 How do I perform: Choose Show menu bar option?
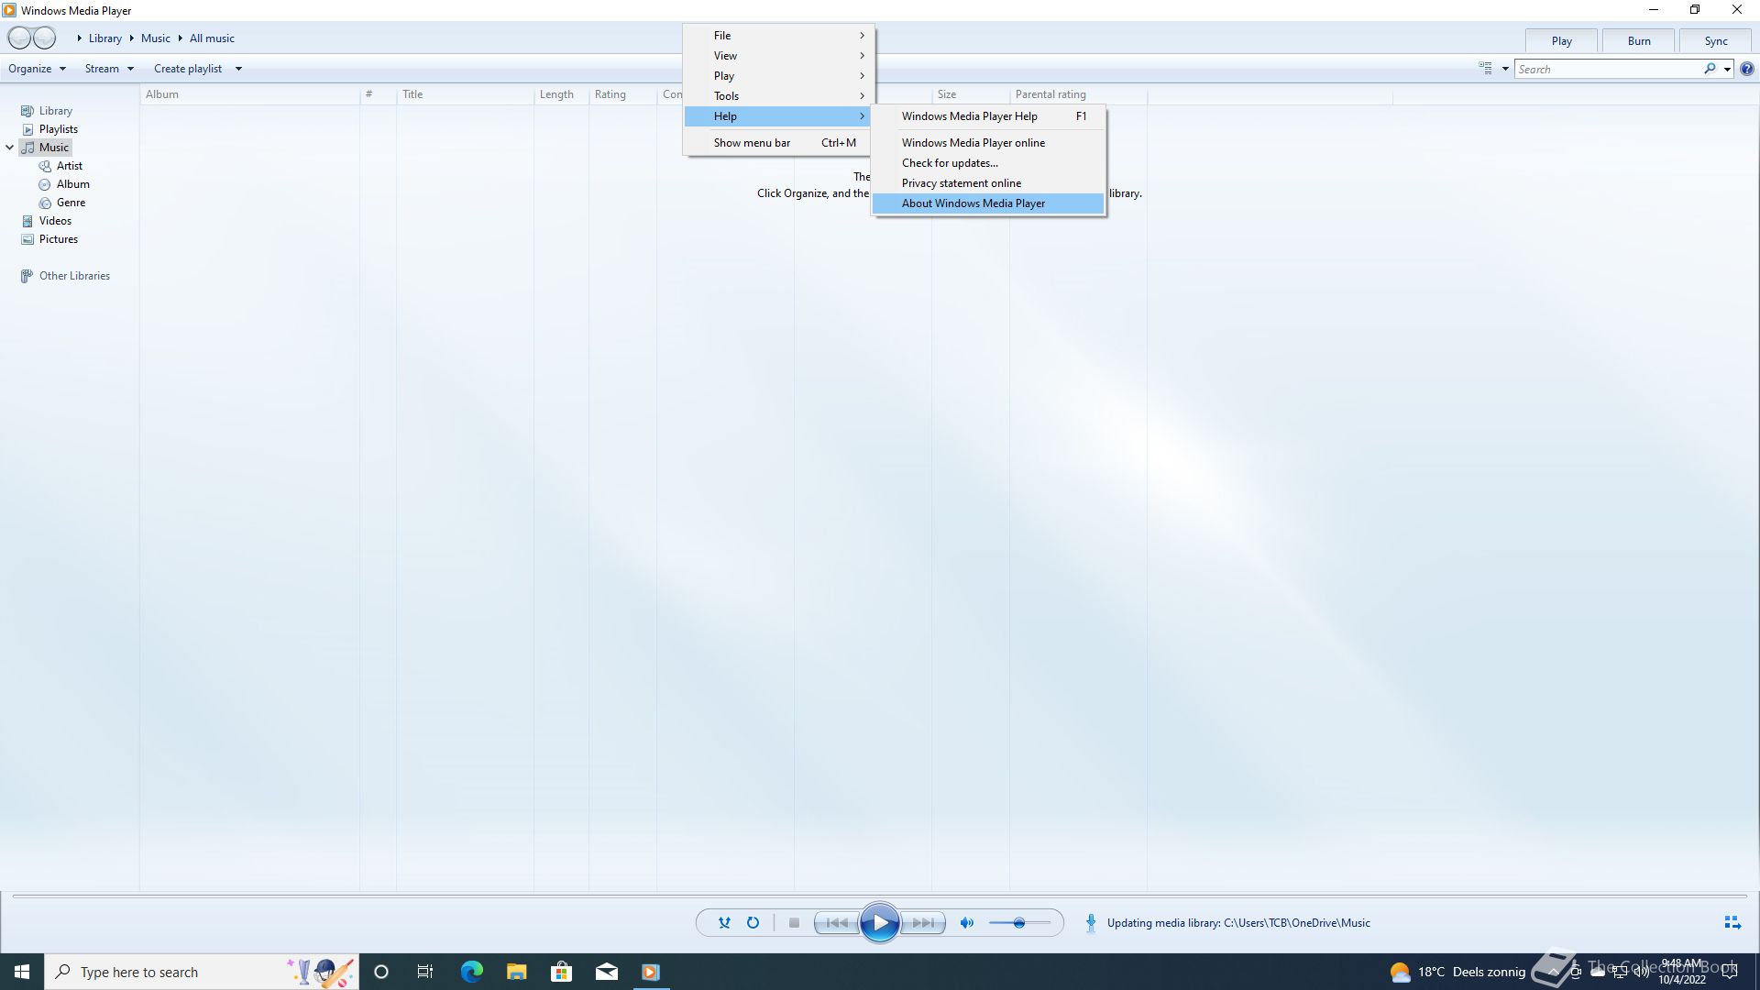778,143
